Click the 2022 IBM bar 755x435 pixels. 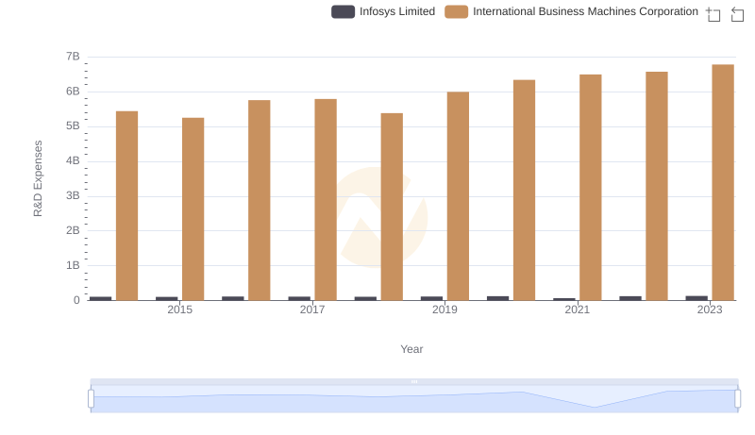pyautogui.click(x=657, y=186)
